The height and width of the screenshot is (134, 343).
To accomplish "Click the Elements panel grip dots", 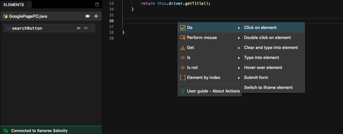I will (x=29, y=5).
